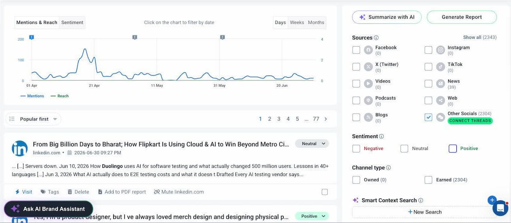Click the calendar icon beside the mention date

coord(69,153)
